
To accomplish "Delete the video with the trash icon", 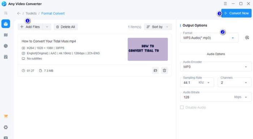I will [164, 71].
